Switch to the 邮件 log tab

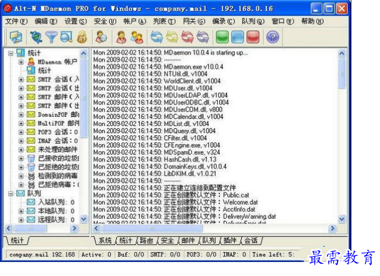[x=188, y=240]
